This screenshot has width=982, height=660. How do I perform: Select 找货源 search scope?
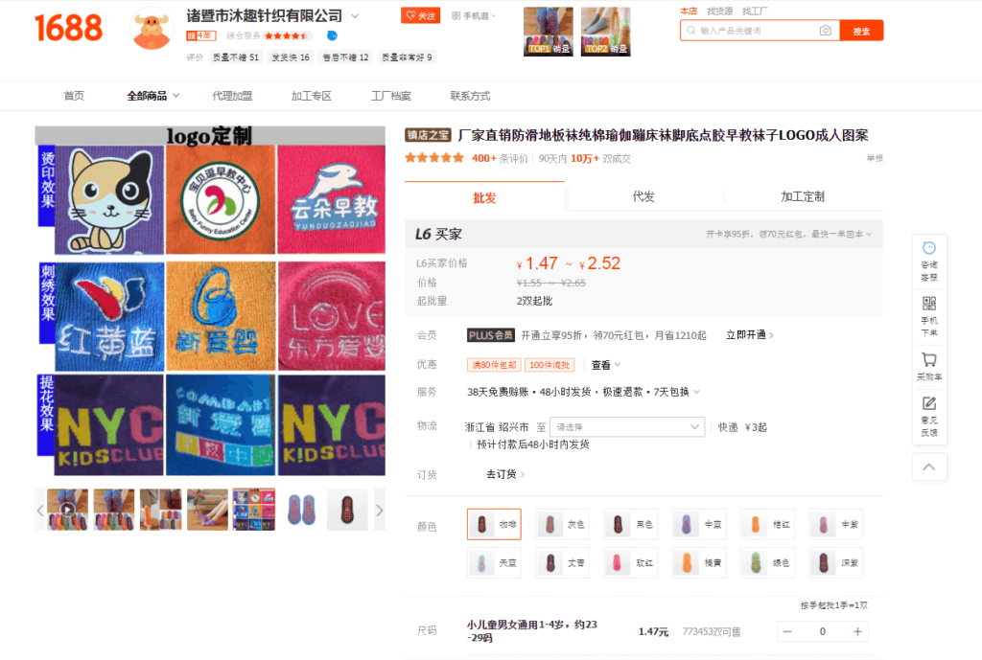click(x=719, y=11)
